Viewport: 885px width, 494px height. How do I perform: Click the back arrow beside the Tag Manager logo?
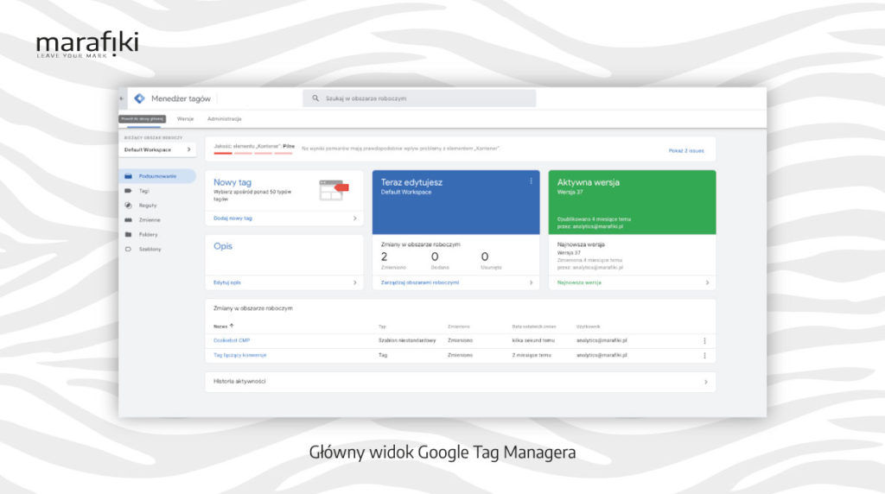pyautogui.click(x=121, y=98)
